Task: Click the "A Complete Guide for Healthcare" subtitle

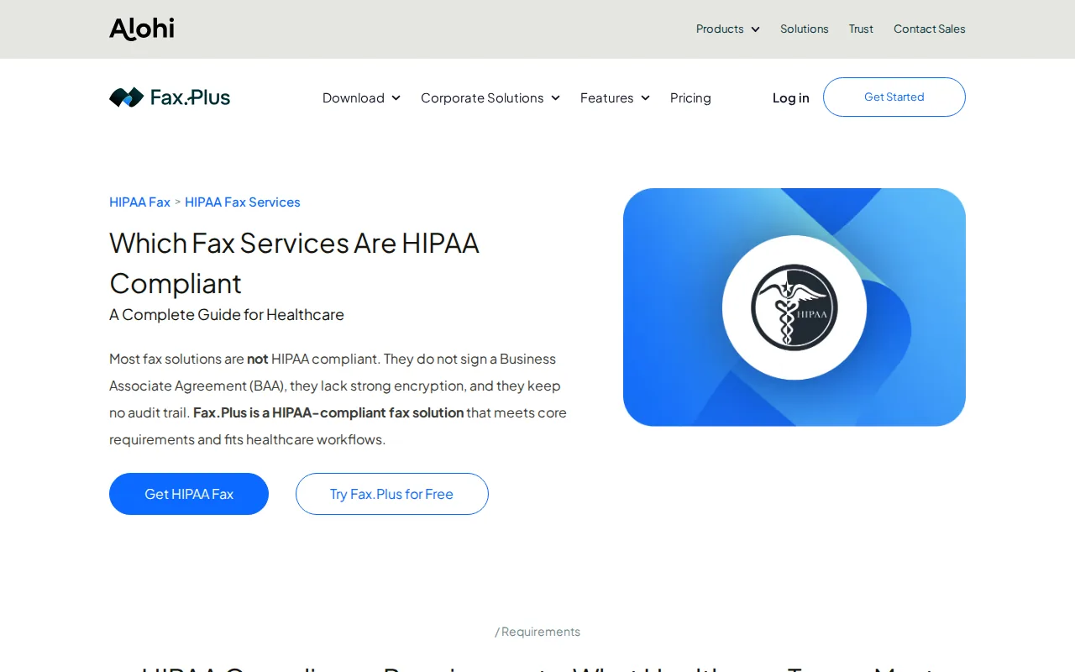Action: [x=227, y=315]
